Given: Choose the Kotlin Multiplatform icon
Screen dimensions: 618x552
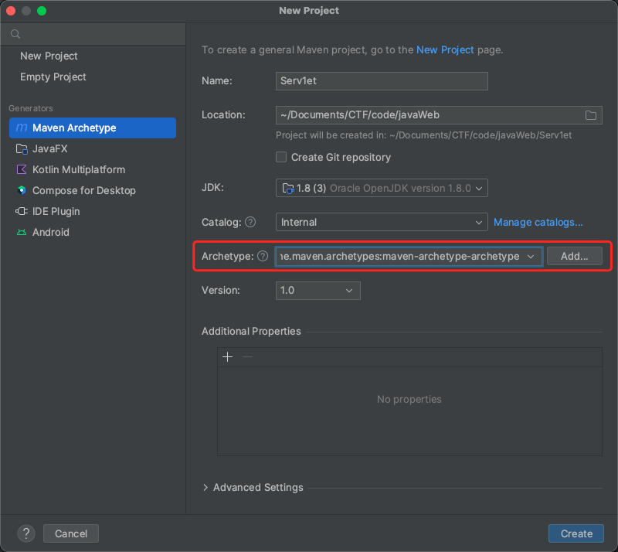Looking at the screenshot, I should tap(21, 170).
